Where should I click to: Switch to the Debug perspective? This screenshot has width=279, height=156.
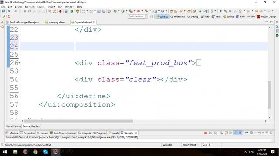[193, 16]
